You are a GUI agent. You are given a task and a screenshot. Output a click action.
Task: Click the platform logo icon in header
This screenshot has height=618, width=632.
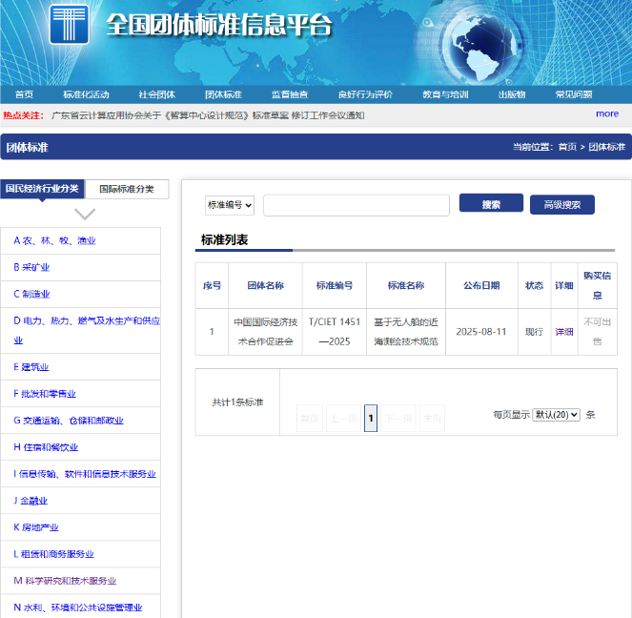(x=69, y=25)
